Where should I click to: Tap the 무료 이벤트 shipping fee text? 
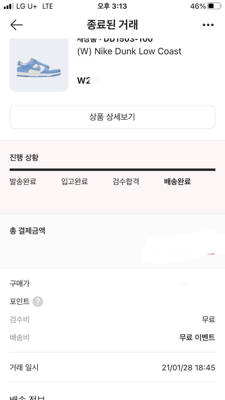pos(197,337)
